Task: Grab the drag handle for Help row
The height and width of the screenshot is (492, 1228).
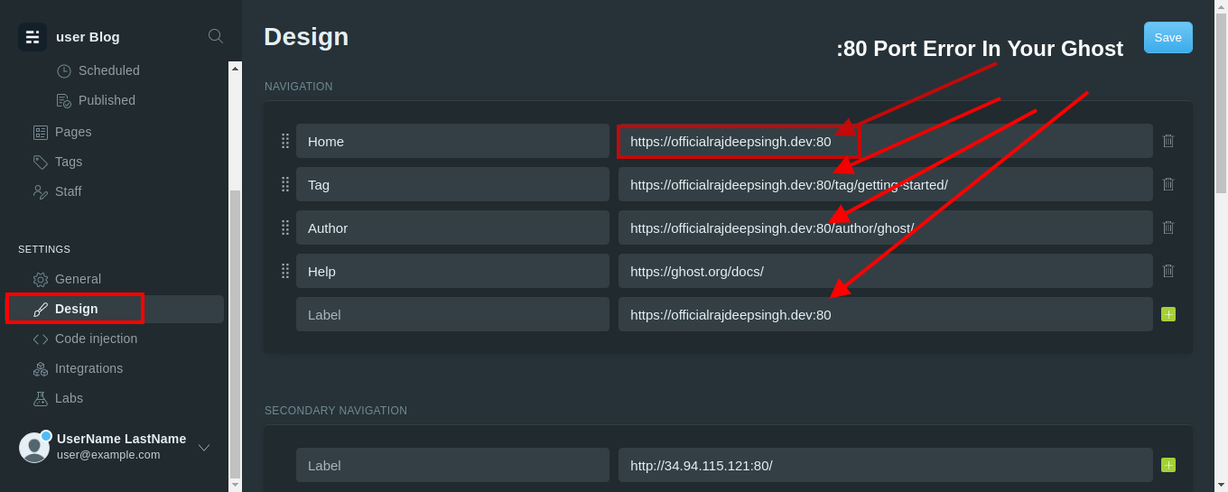Action: 285,271
